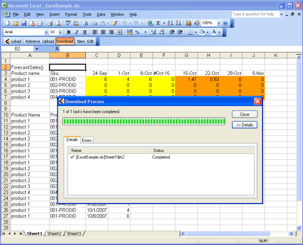Open the Chart Wizard icon
Viewport: 303px width, 245px height.
pos(188,23)
